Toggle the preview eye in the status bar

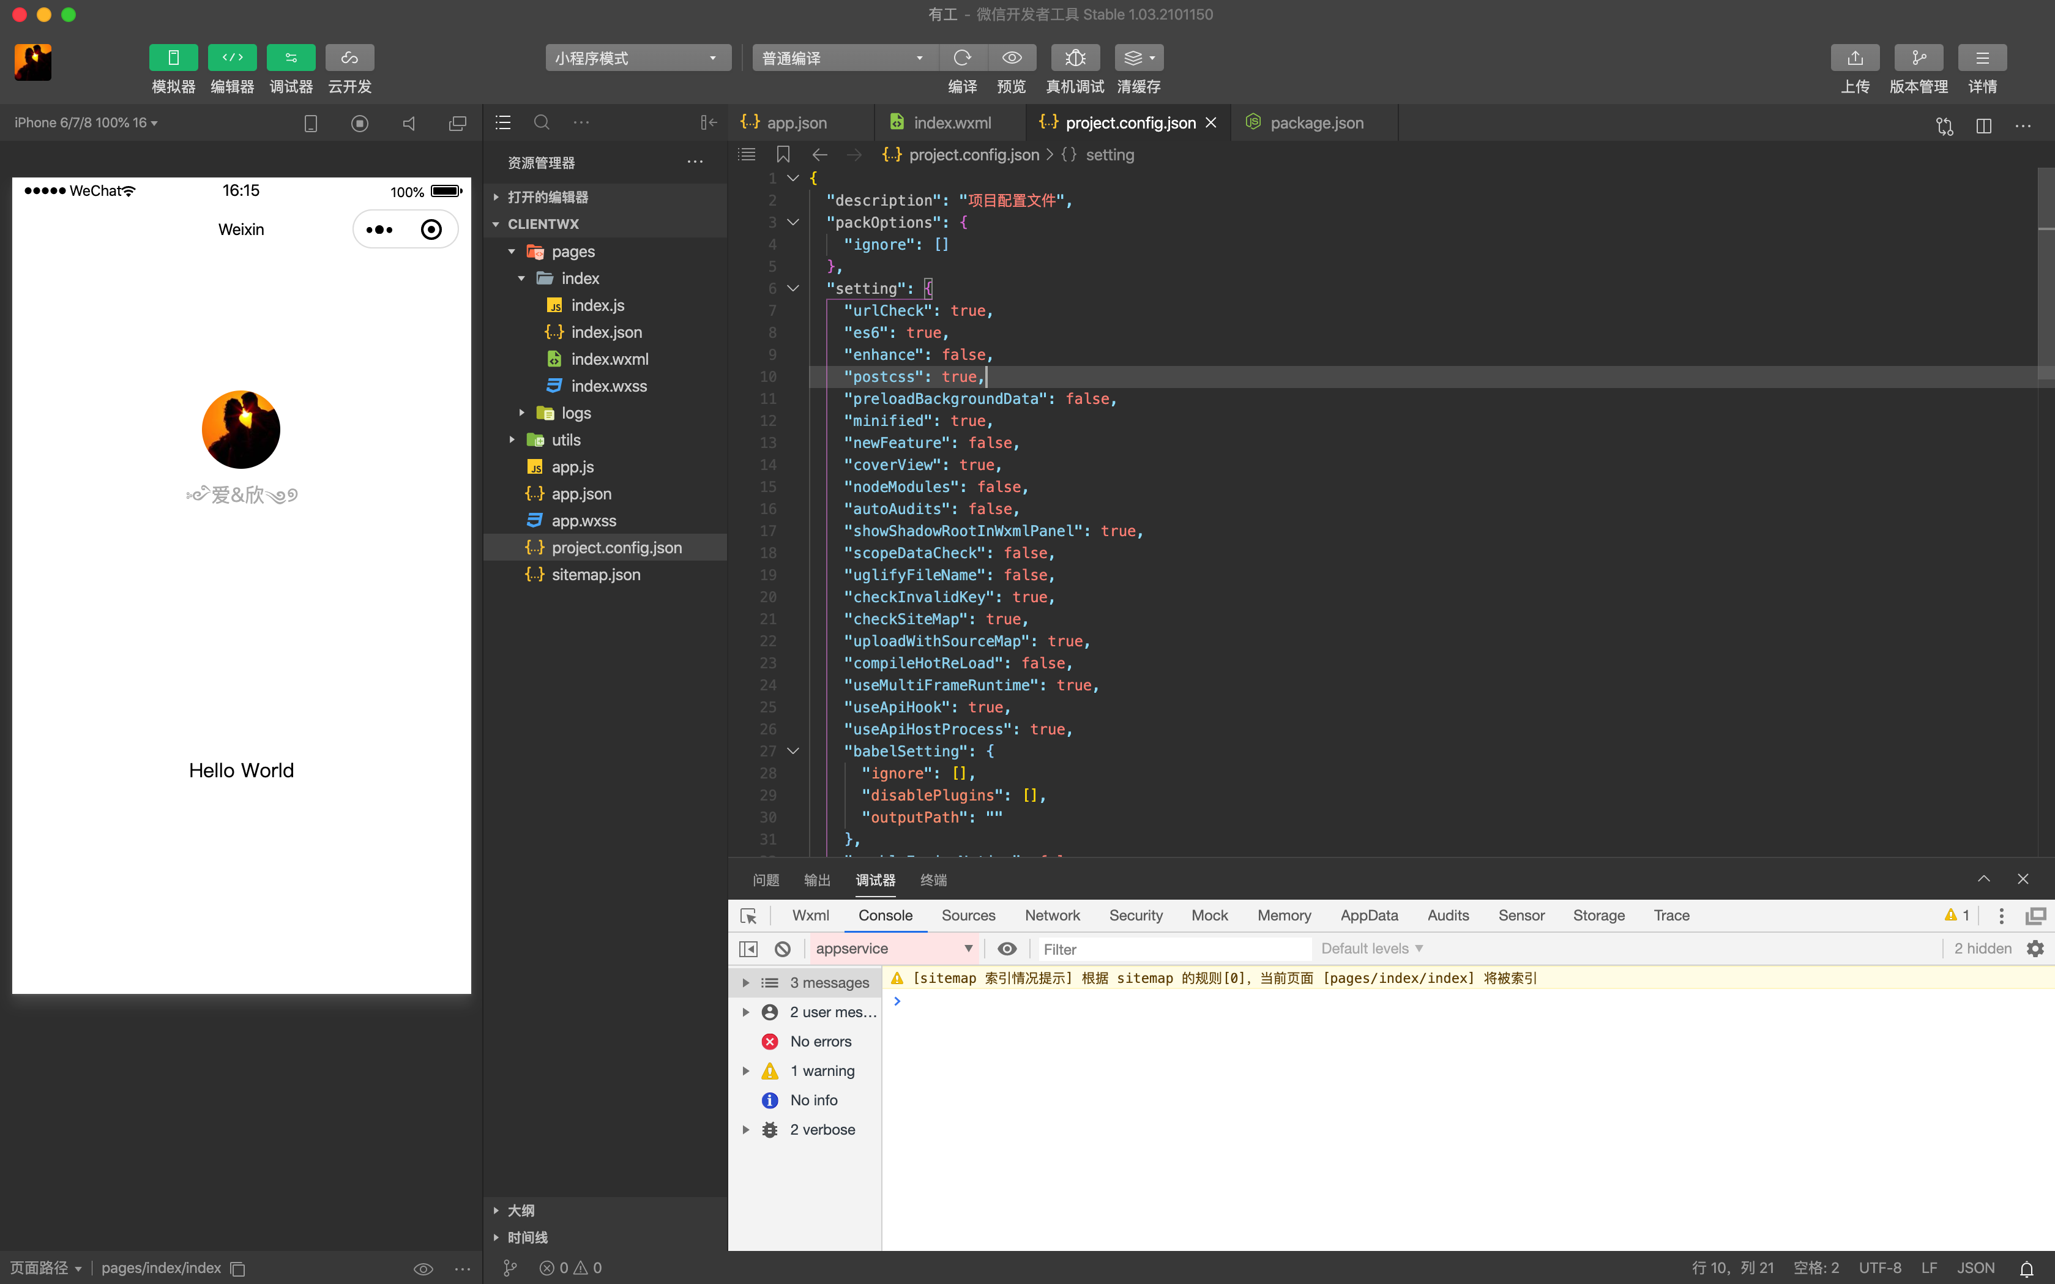tap(422, 1268)
